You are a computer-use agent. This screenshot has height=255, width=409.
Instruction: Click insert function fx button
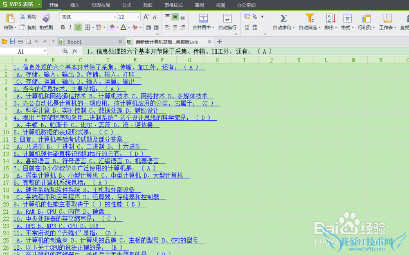[x=74, y=51]
